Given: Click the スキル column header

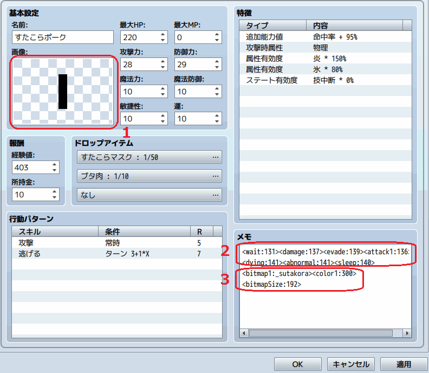Looking at the screenshot, I should [55, 231].
